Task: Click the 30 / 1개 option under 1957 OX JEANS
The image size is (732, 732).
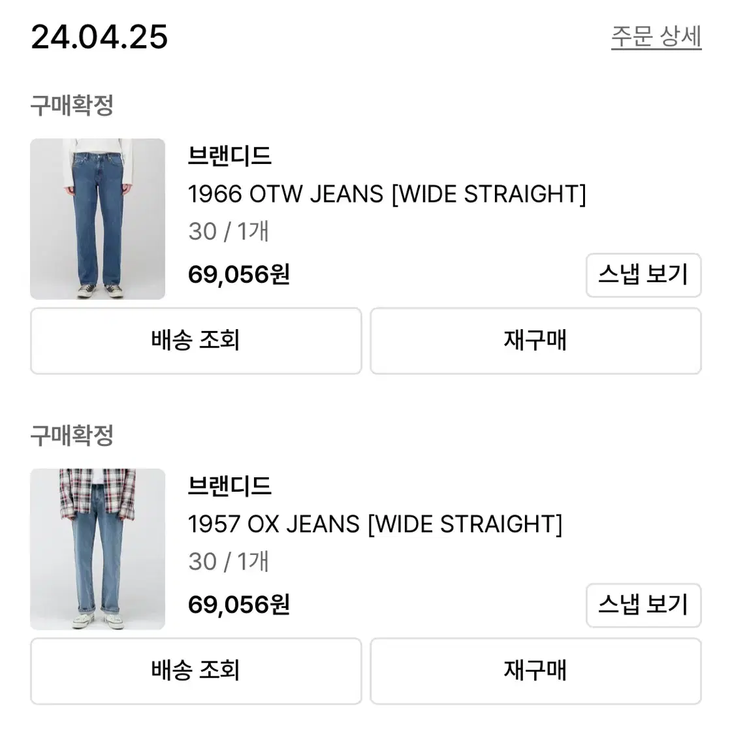Action: pyautogui.click(x=229, y=562)
